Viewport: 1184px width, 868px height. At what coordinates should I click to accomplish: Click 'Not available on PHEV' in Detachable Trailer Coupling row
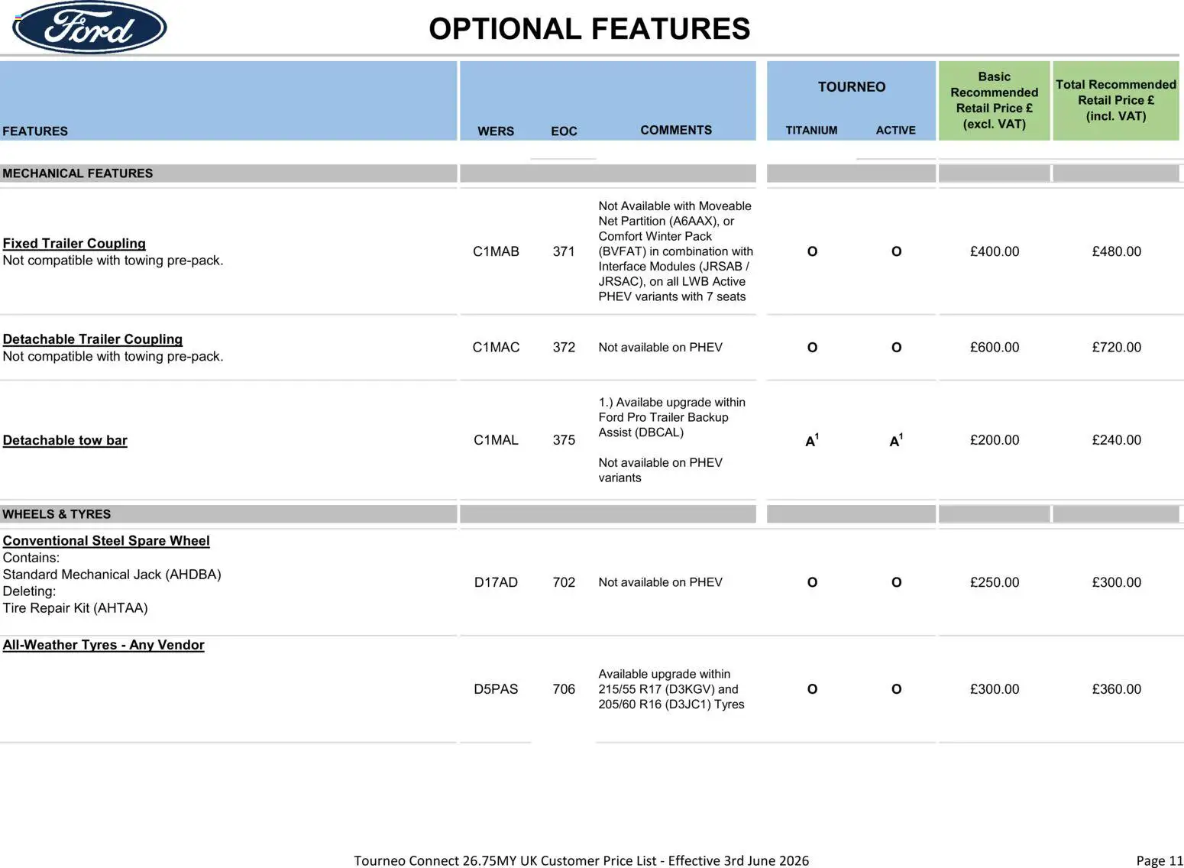pyautogui.click(x=660, y=347)
